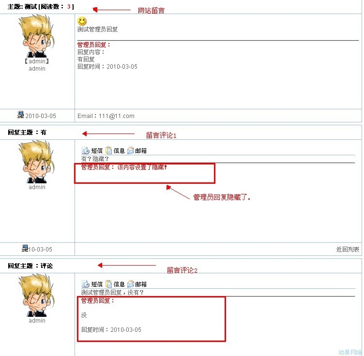Click the 邮箱 text link in 评论 reply

(141, 284)
